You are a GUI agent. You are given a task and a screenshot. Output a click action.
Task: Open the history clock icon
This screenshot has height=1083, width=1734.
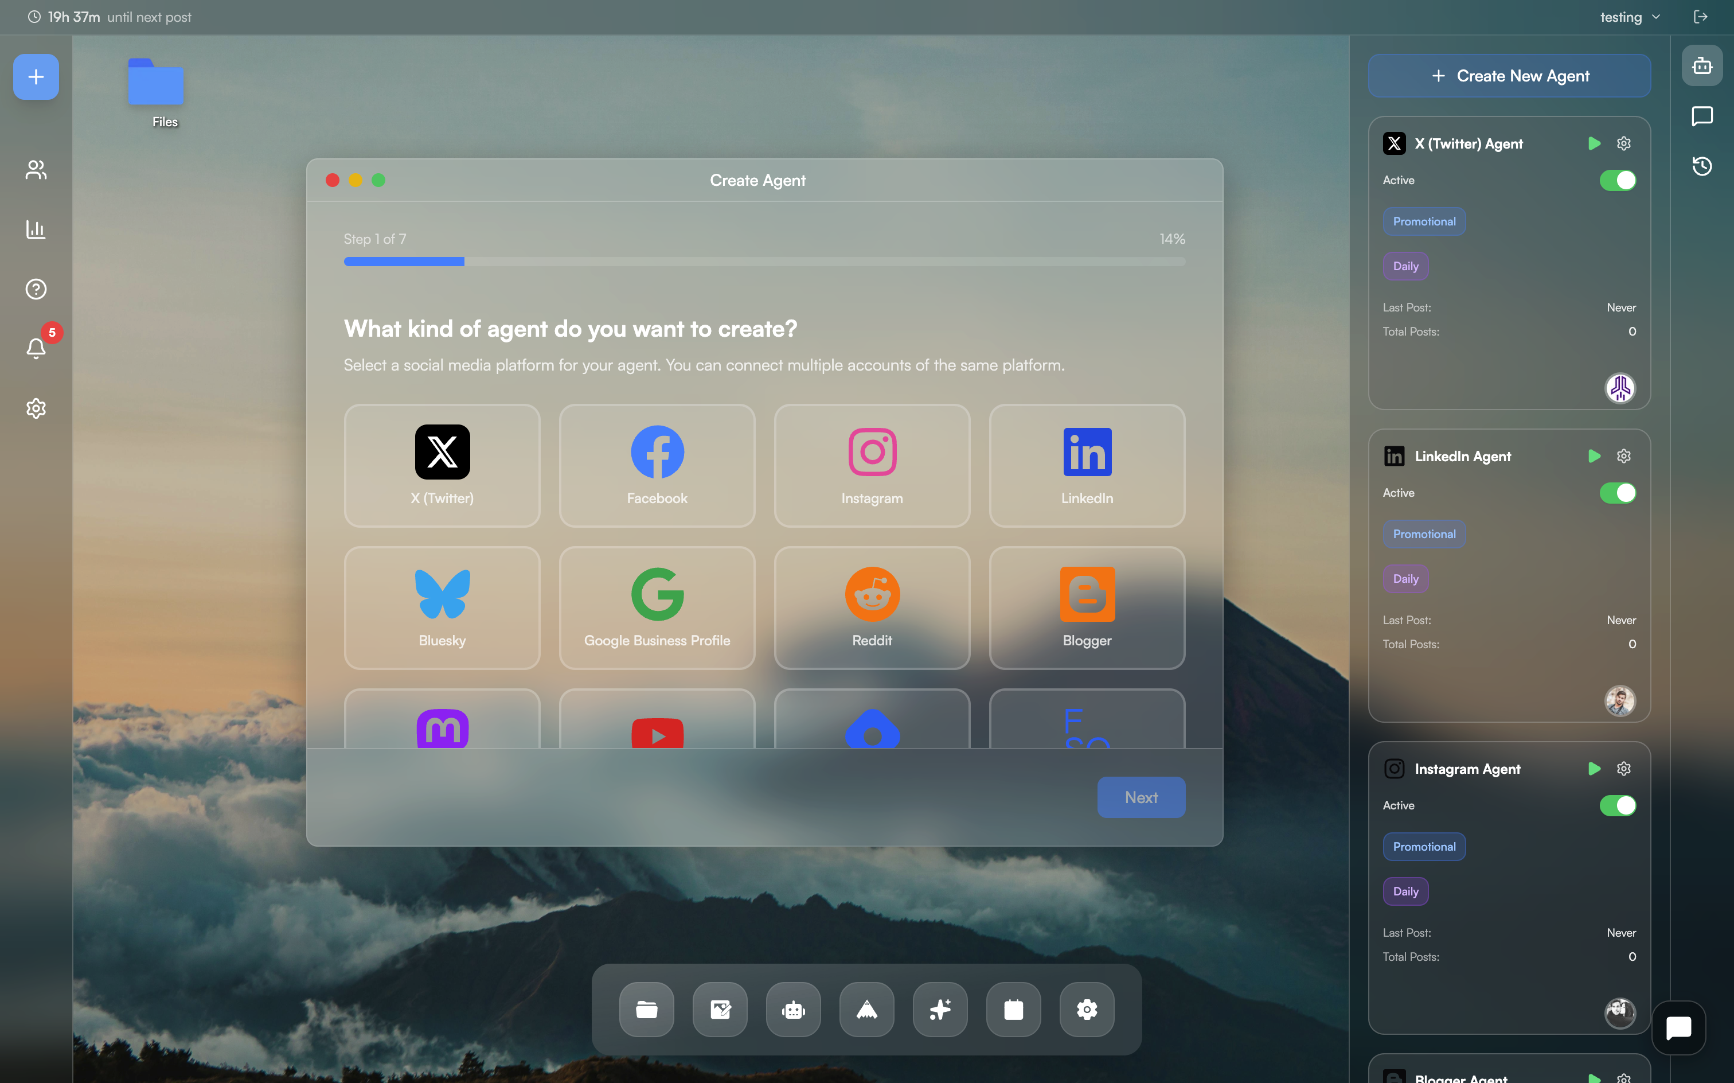[x=1702, y=166]
